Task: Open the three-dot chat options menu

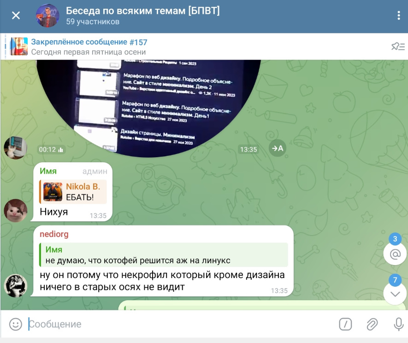Action: pos(399,16)
